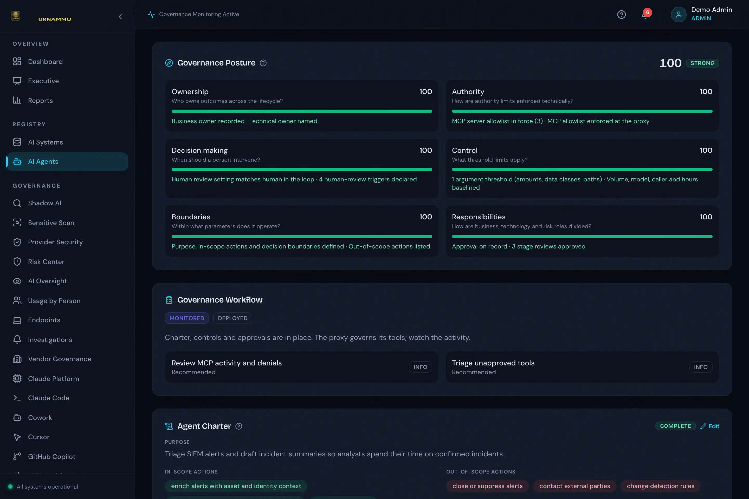Click 'Approval on record · 3 stage reviews approved'
This screenshot has height=499, width=749.
pos(518,247)
